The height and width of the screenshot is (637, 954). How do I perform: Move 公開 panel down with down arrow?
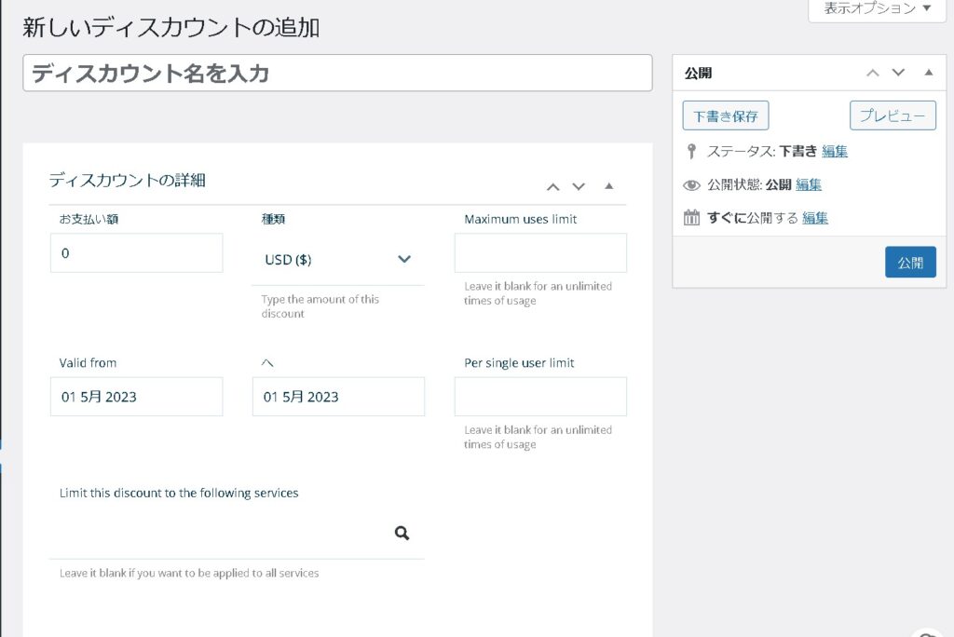(898, 73)
